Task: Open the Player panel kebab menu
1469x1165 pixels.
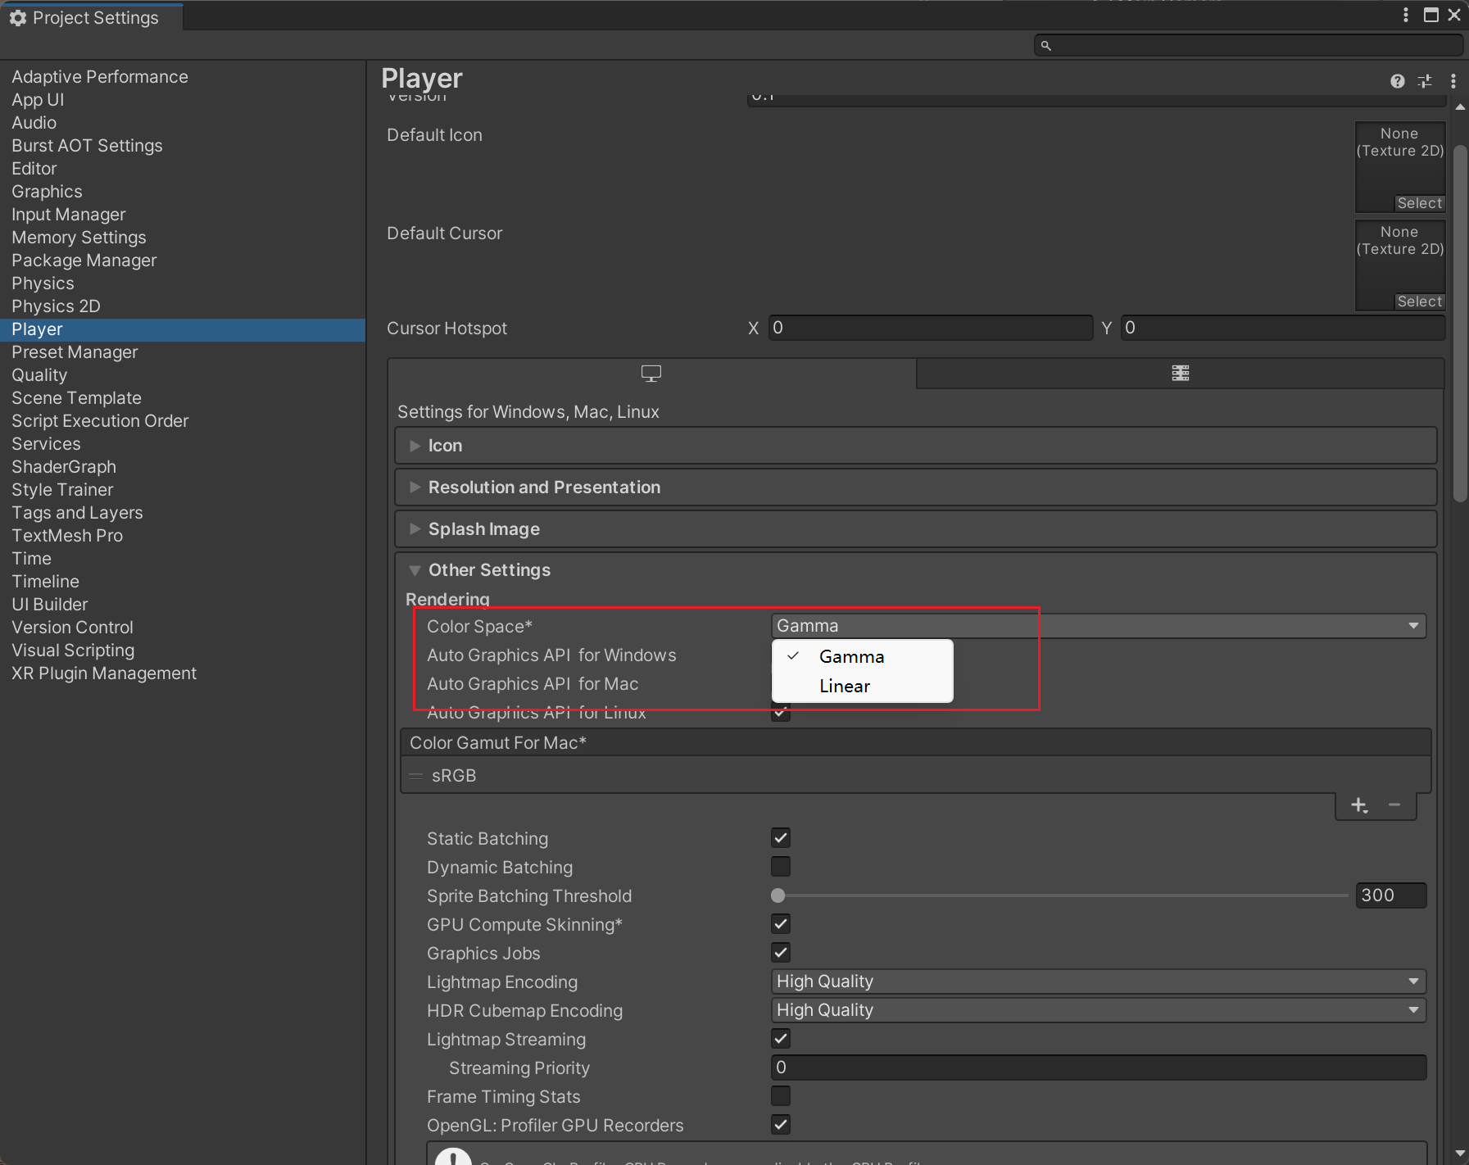Action: point(1453,81)
